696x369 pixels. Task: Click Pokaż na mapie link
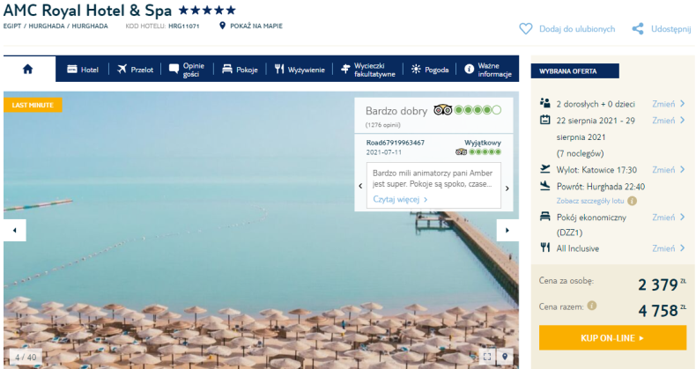point(256,26)
